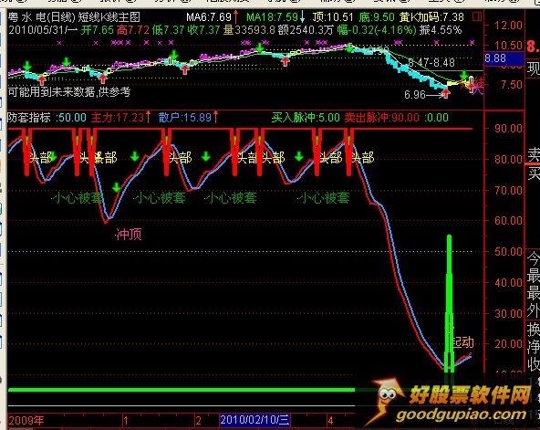Click the 防套指标 :50.00 indicator name
This screenshot has height=430, width=540.
point(47,118)
